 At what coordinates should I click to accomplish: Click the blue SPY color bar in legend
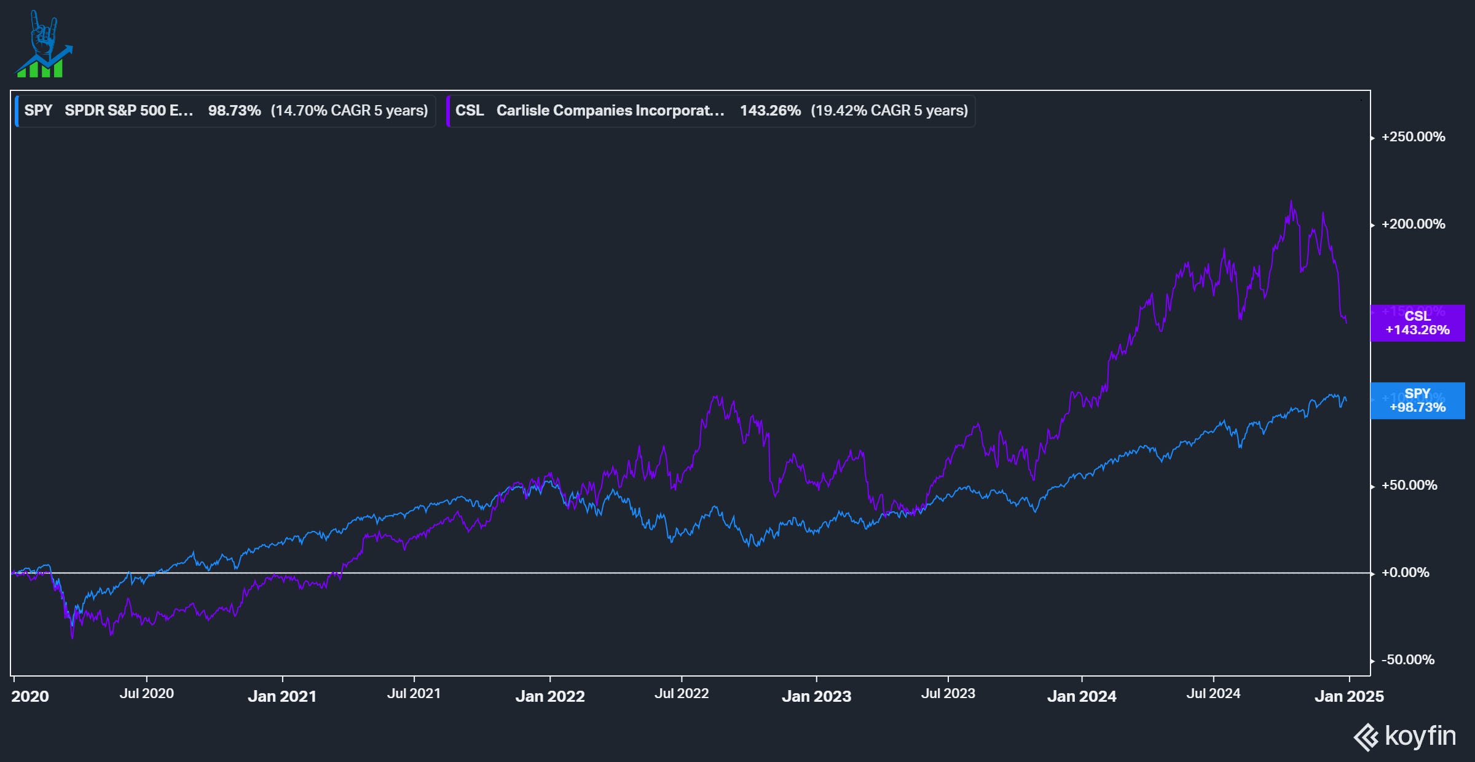(x=17, y=111)
